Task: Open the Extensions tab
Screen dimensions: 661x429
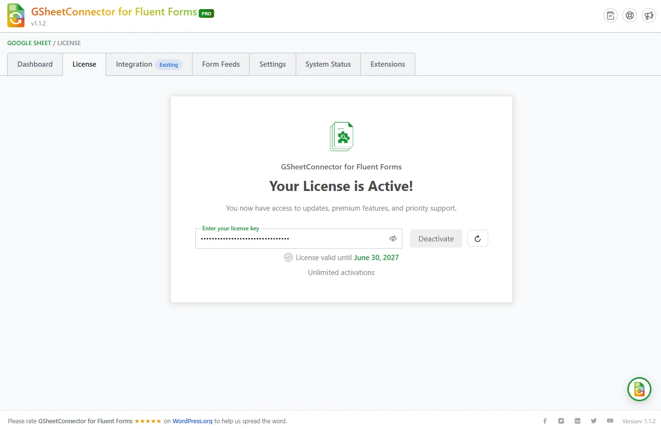Action: point(388,64)
